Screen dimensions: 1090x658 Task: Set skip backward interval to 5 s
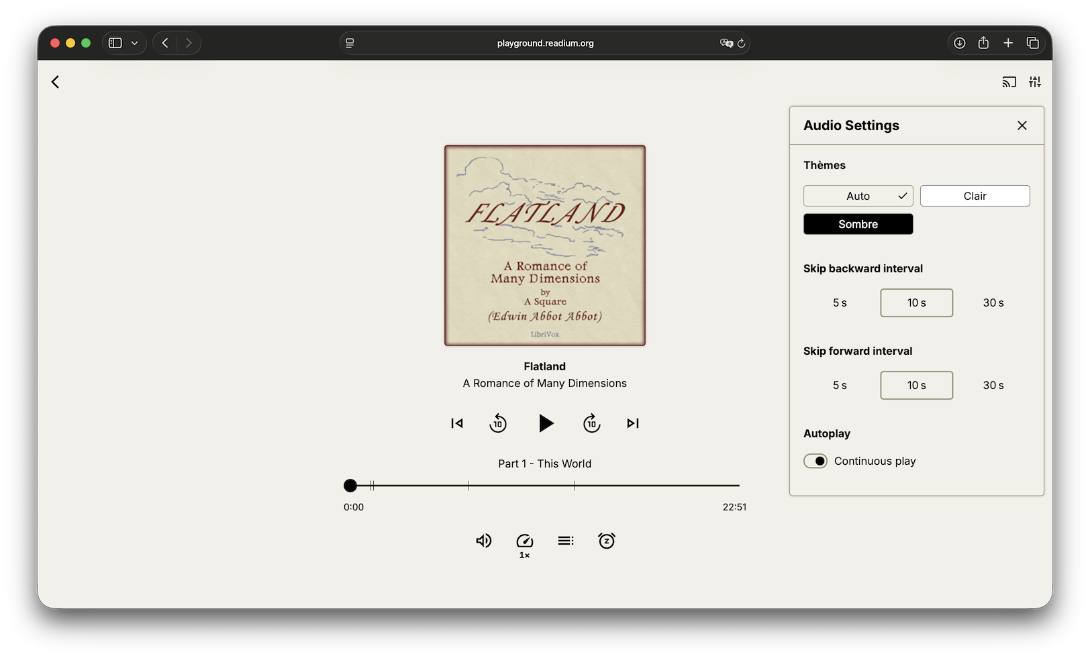(840, 303)
